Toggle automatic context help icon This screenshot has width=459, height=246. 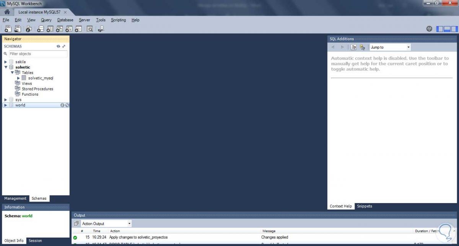pyautogui.click(x=362, y=47)
